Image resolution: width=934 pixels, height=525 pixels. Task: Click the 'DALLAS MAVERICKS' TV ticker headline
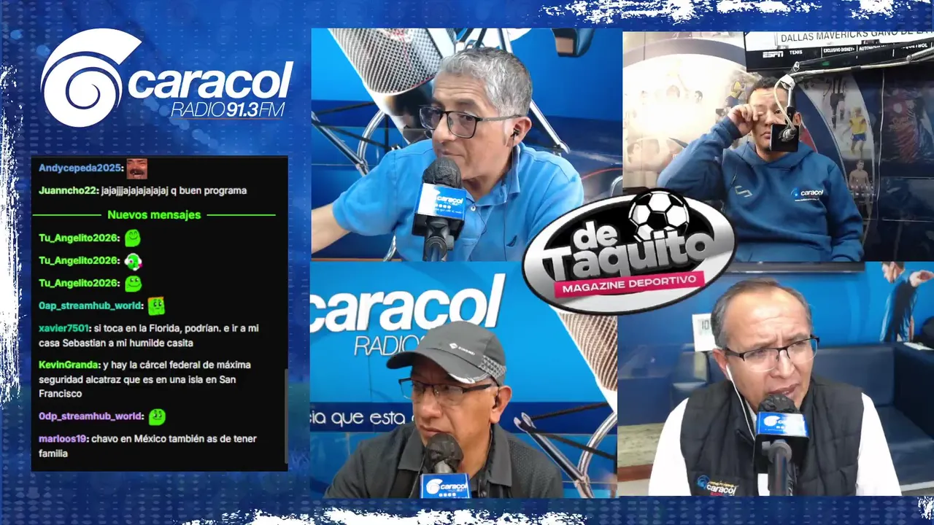click(856, 37)
